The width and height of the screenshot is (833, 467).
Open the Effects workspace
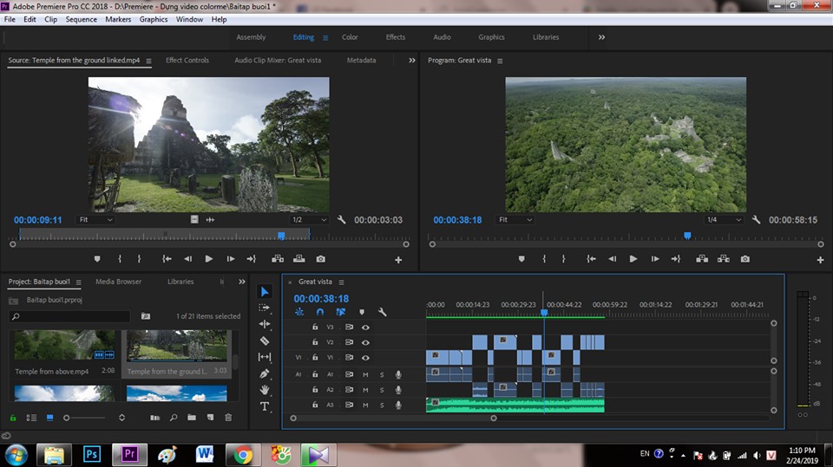pyautogui.click(x=396, y=37)
